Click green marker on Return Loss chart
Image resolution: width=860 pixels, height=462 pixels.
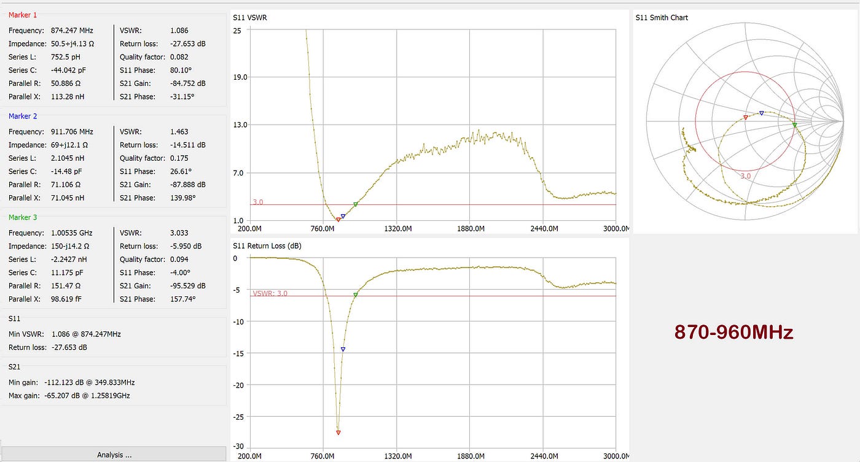tap(356, 295)
